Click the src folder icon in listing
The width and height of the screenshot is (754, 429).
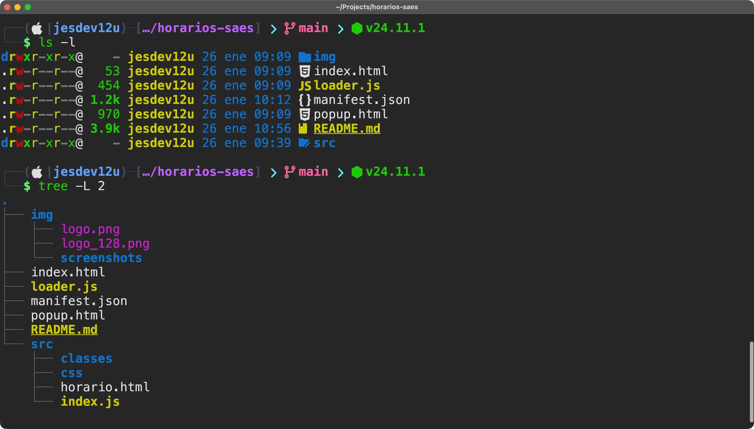coord(304,143)
